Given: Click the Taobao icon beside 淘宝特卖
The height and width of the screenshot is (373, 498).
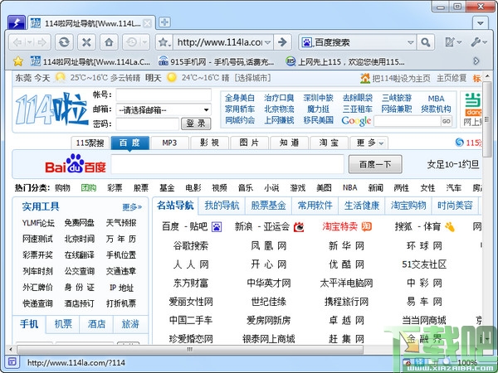Looking at the screenshot, I should click(x=367, y=226).
